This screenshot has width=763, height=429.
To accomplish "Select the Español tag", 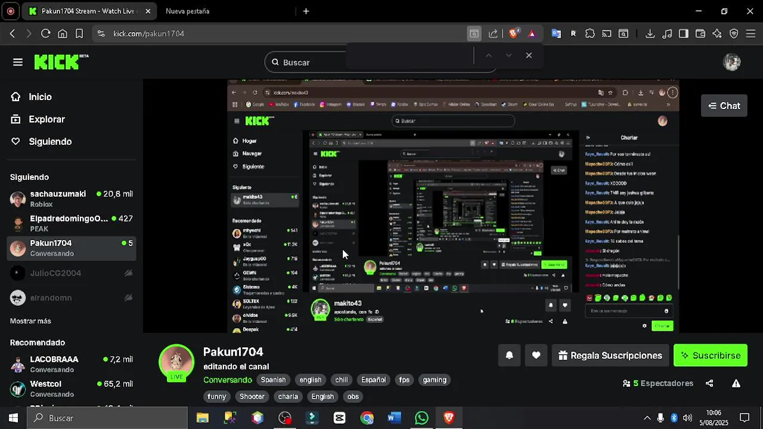I will pyautogui.click(x=373, y=380).
